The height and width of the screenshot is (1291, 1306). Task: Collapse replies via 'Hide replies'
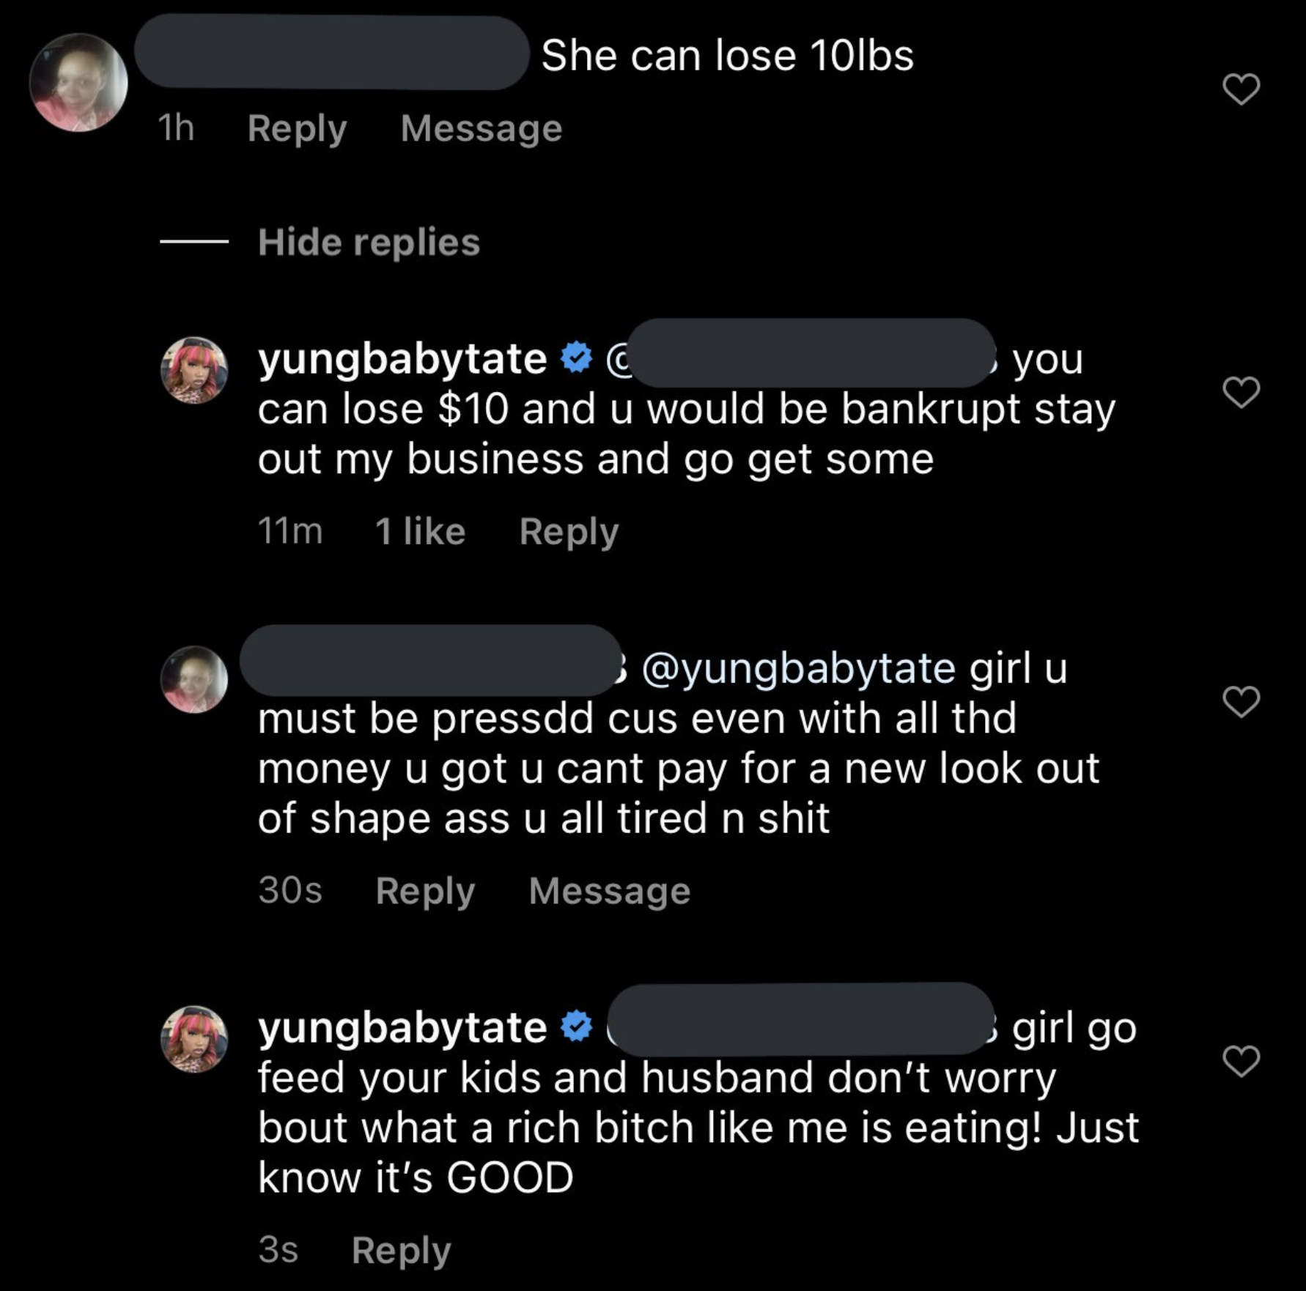coord(369,242)
